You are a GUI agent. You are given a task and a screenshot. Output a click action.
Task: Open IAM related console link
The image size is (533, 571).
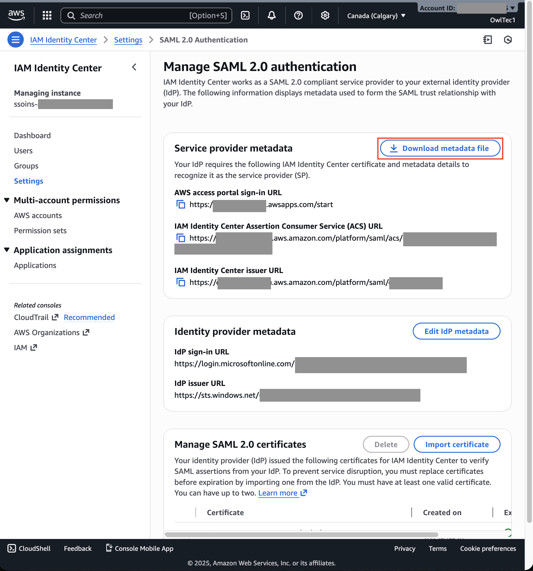(26, 348)
